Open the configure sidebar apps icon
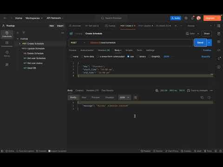This screenshot has width=223, height=167. 7,64
